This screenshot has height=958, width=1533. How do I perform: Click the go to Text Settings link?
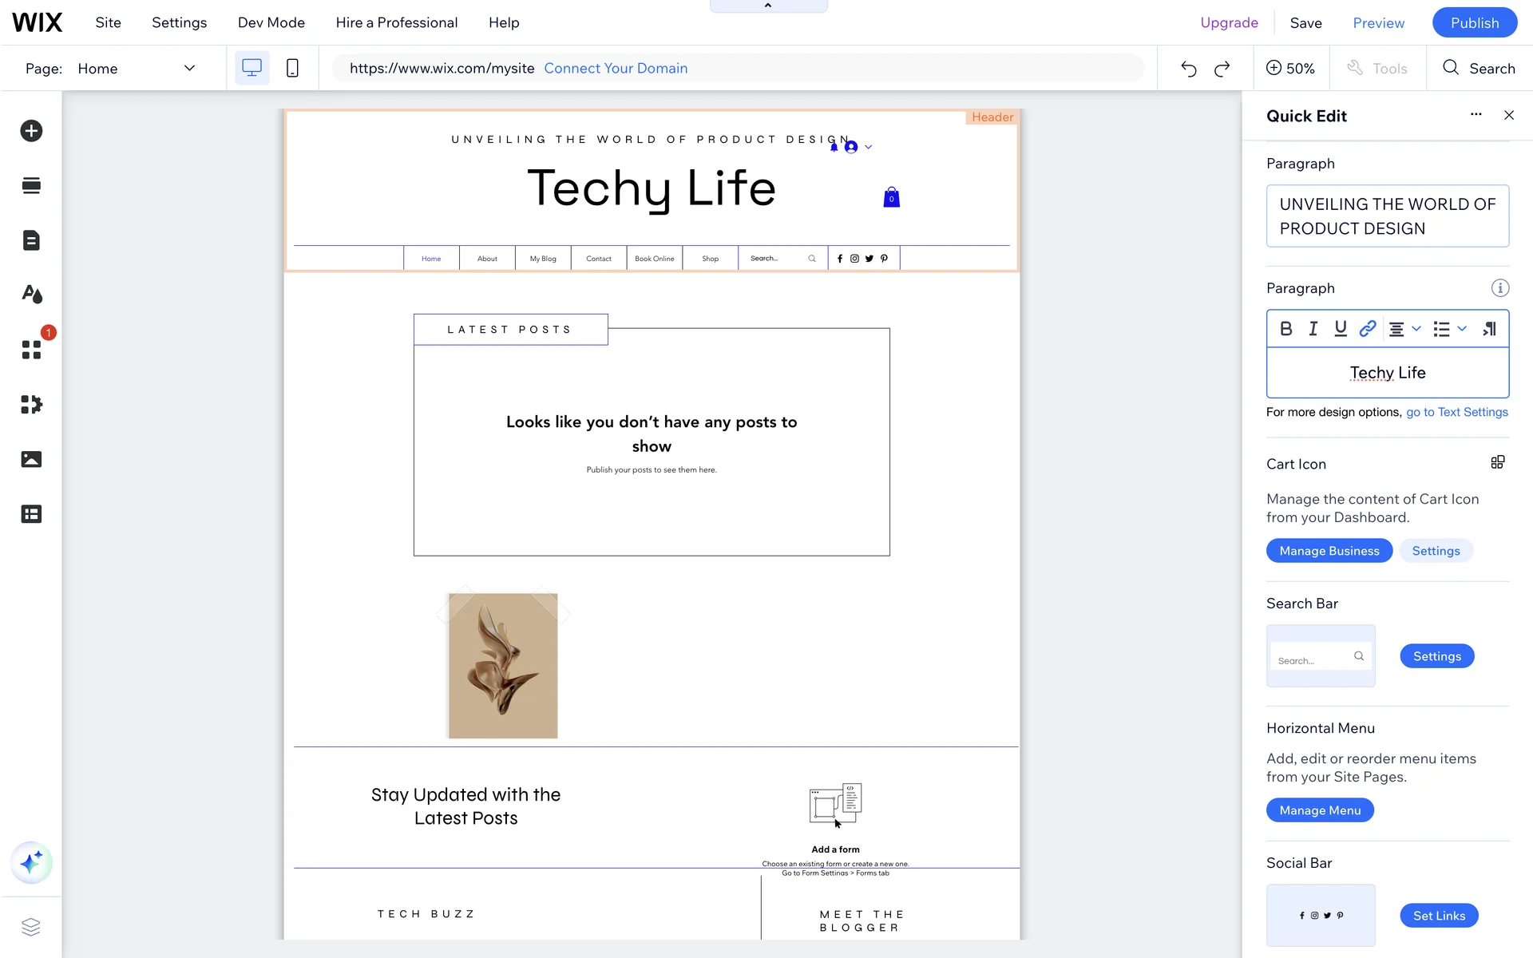coord(1456,412)
